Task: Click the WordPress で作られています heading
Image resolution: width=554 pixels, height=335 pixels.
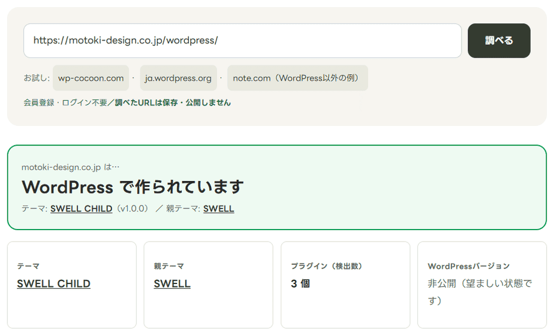Action: (133, 187)
